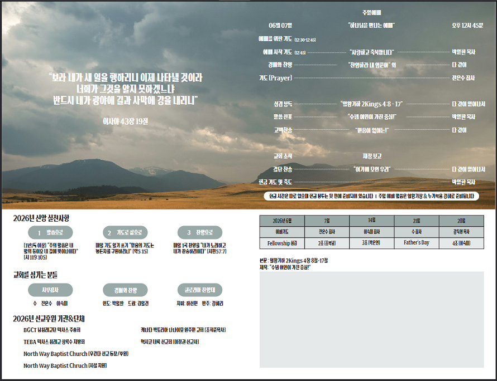Click the '3 찬양으로' pill
The image size is (497, 381).
200,232
